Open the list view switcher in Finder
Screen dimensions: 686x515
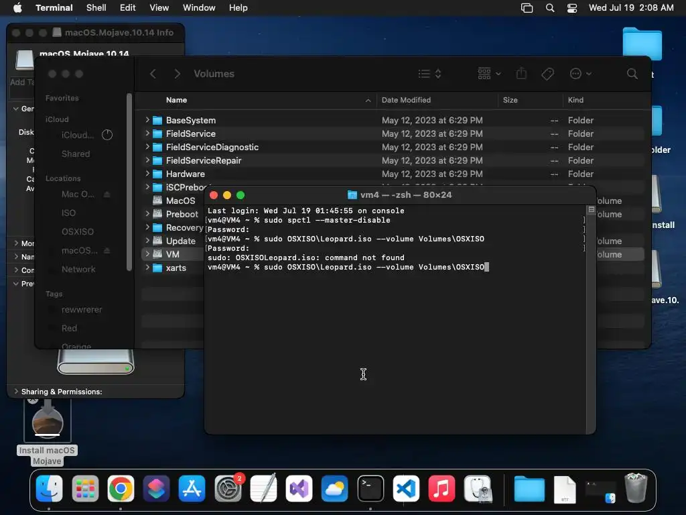point(429,74)
